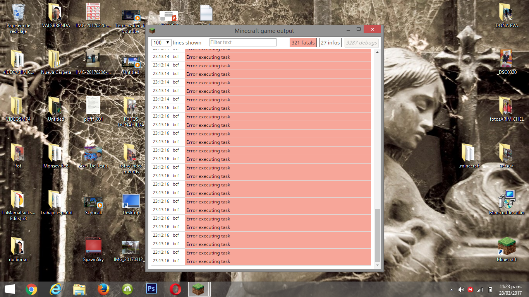529x297 pixels.
Task: Open File Explorer from taskbar
Action: 79,289
